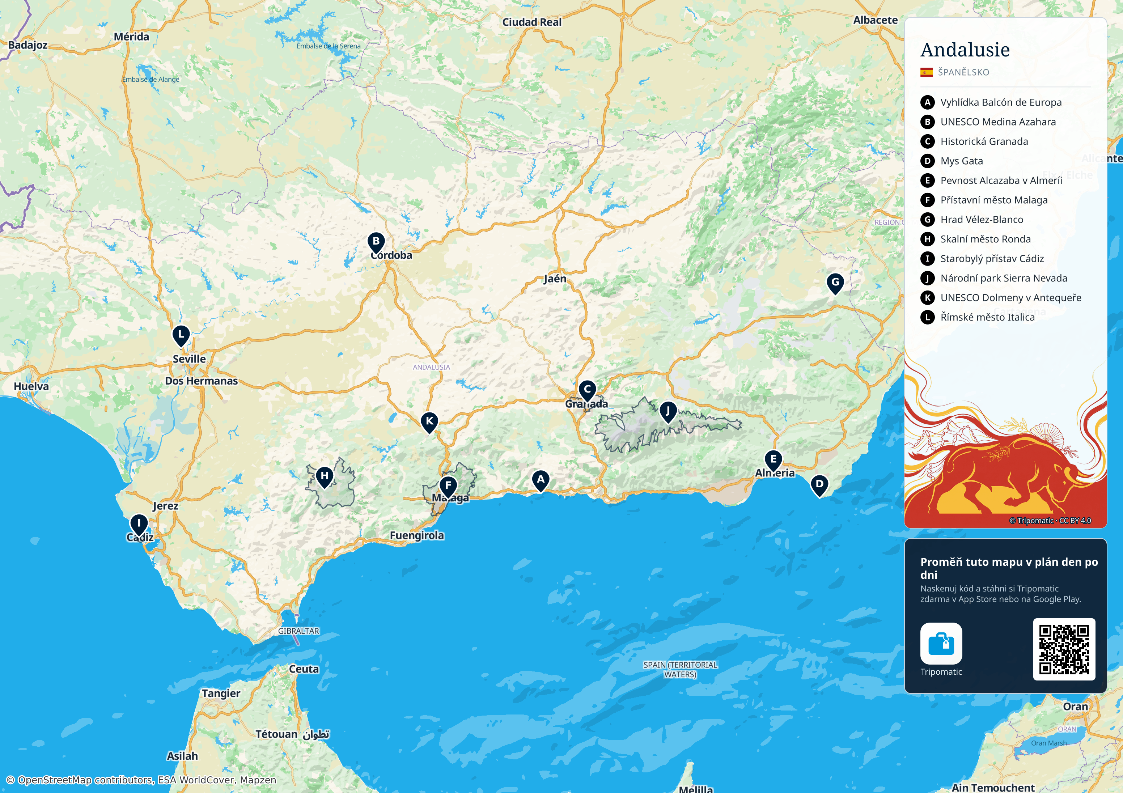This screenshot has width=1123, height=793.
Task: Click legend badge H beside Skalní město Ronda
Action: point(927,239)
